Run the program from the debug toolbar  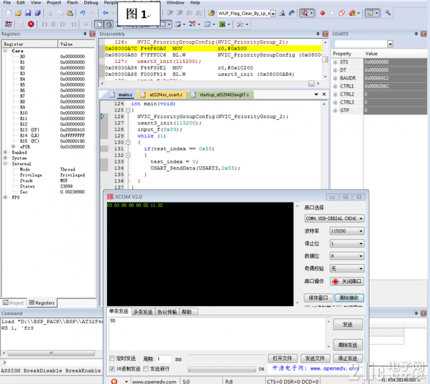[21, 24]
